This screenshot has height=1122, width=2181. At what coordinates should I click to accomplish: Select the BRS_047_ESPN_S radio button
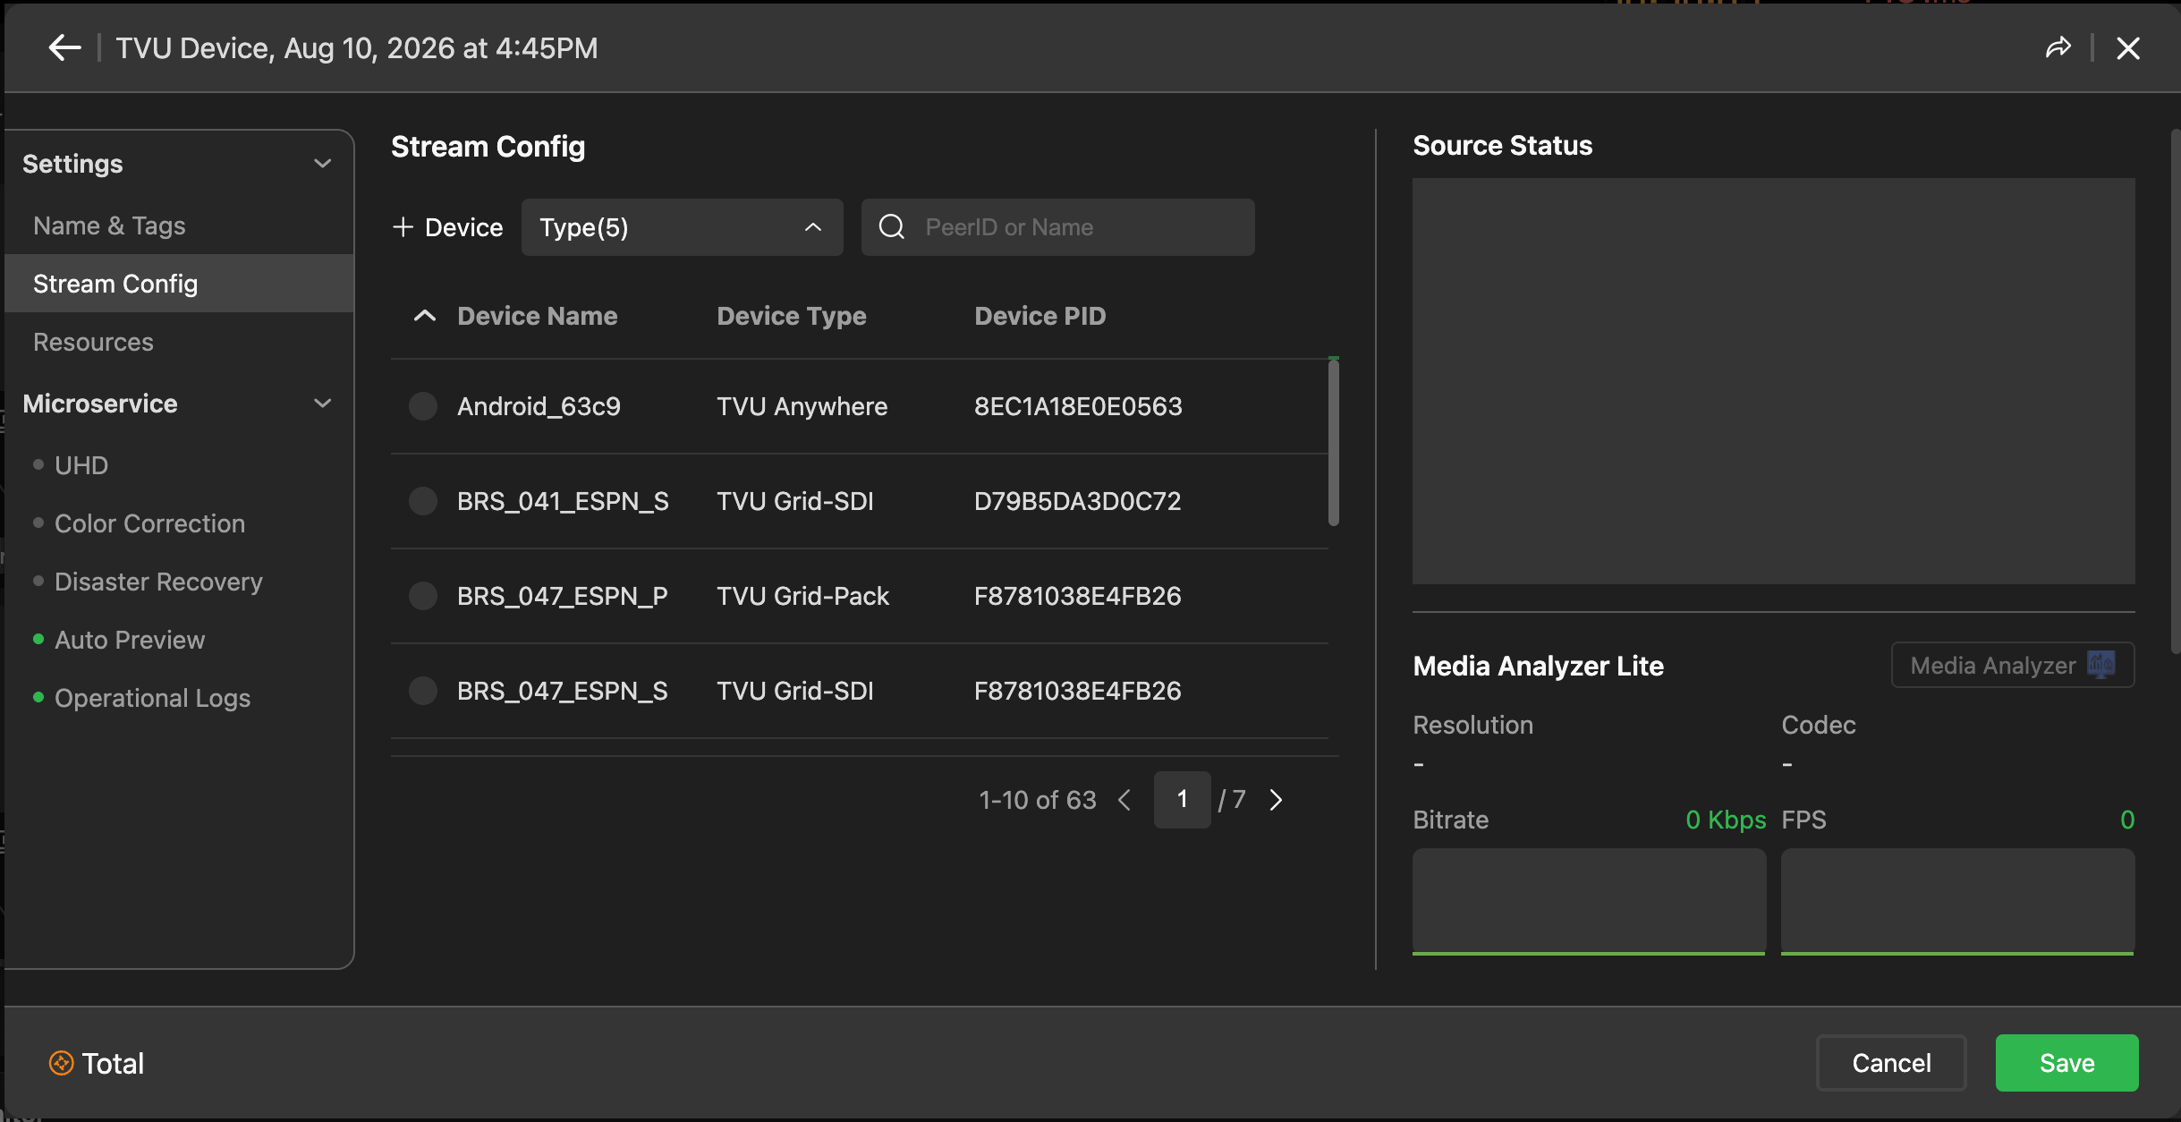pos(423,691)
